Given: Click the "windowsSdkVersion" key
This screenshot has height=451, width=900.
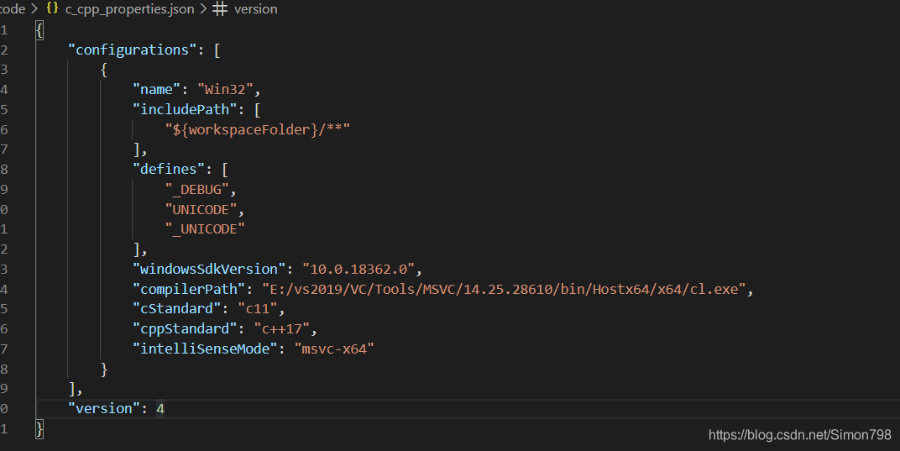Looking at the screenshot, I should click(209, 270).
